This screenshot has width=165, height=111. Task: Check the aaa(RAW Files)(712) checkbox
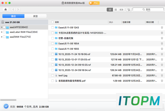tap(4, 37)
